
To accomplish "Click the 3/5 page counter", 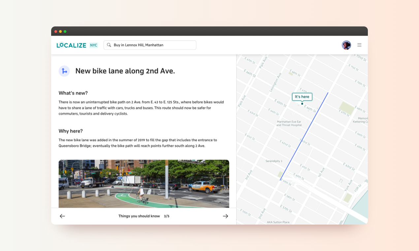I will 167,216.
